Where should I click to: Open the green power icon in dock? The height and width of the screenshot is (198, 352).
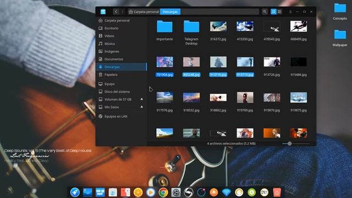252,193
